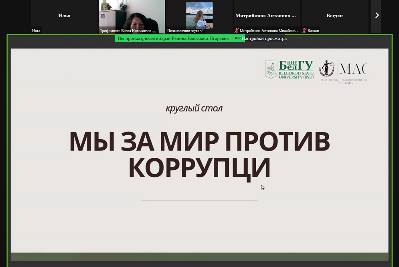Viewport: 399px width, 267px height.
Task: Click muted microphone icon next to Богдан
Action: pyautogui.click(x=304, y=30)
